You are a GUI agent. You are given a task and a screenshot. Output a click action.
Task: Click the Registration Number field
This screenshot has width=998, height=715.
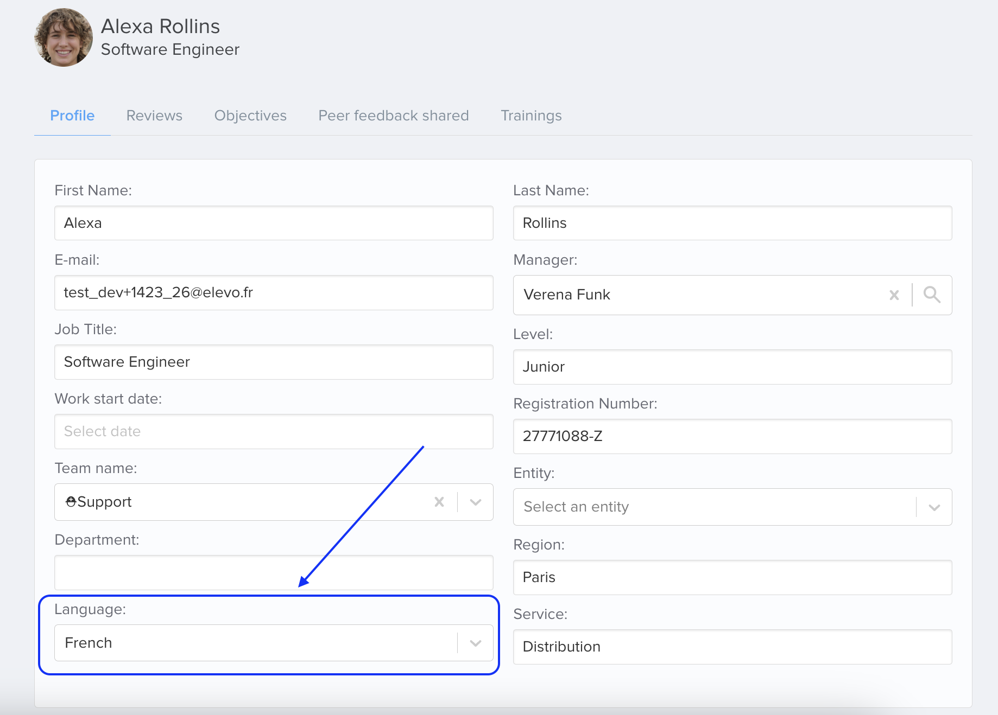point(732,436)
